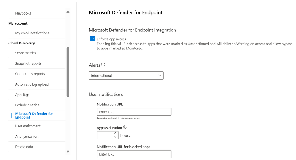Click the Alerts section label

point(95,65)
